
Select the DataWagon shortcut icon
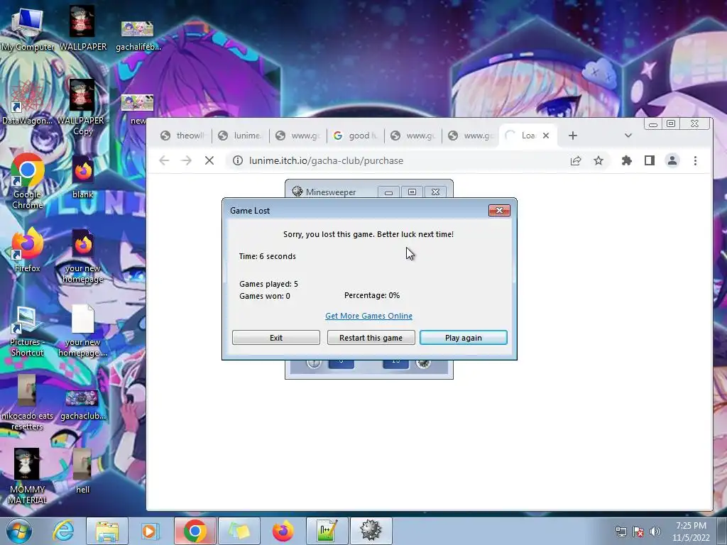28,102
